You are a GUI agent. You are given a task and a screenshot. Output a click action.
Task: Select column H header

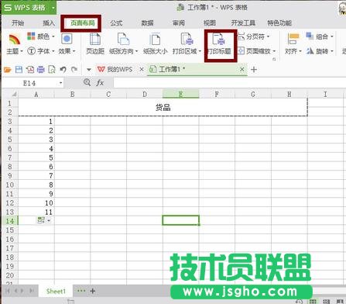(289, 94)
